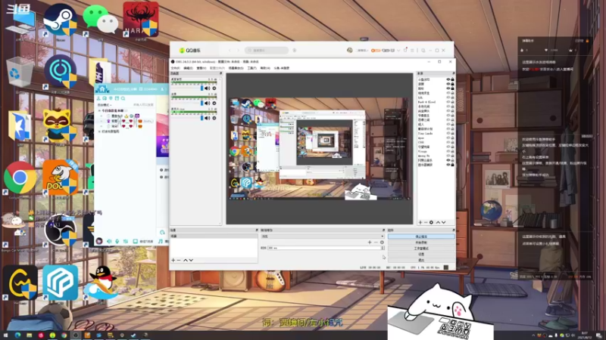Open the OBS File menu

[175, 68]
